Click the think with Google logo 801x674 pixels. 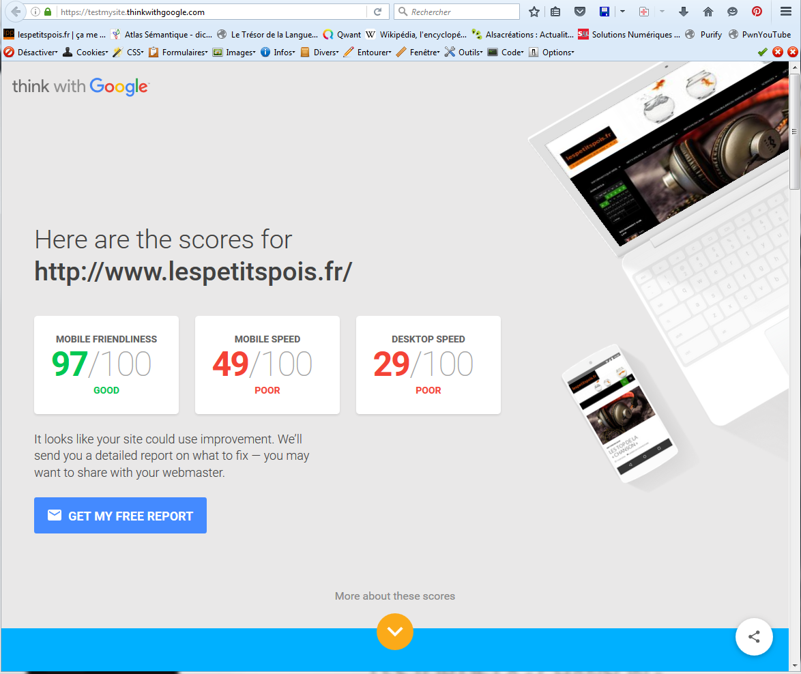pyautogui.click(x=80, y=86)
